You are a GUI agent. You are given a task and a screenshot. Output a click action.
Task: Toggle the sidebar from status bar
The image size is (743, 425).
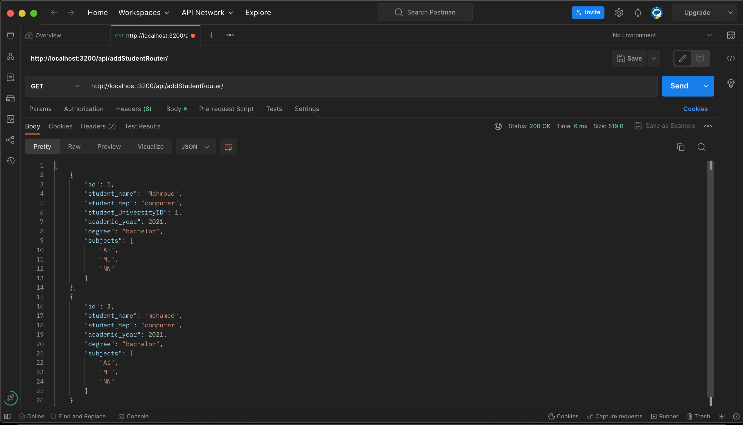click(7, 417)
